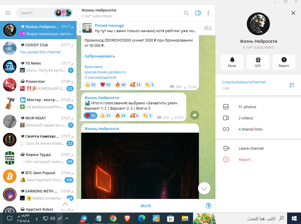This screenshot has height=224, width=301.
Task: Toggle thumbs-up reaction with 53
Action: (x=90, y=85)
